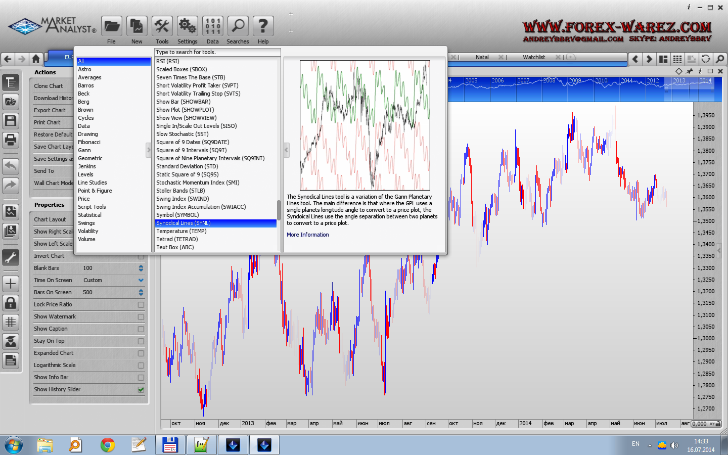Image resolution: width=728 pixels, height=455 pixels.
Task: Click the Home icon in navigation bar
Action: [x=36, y=59]
